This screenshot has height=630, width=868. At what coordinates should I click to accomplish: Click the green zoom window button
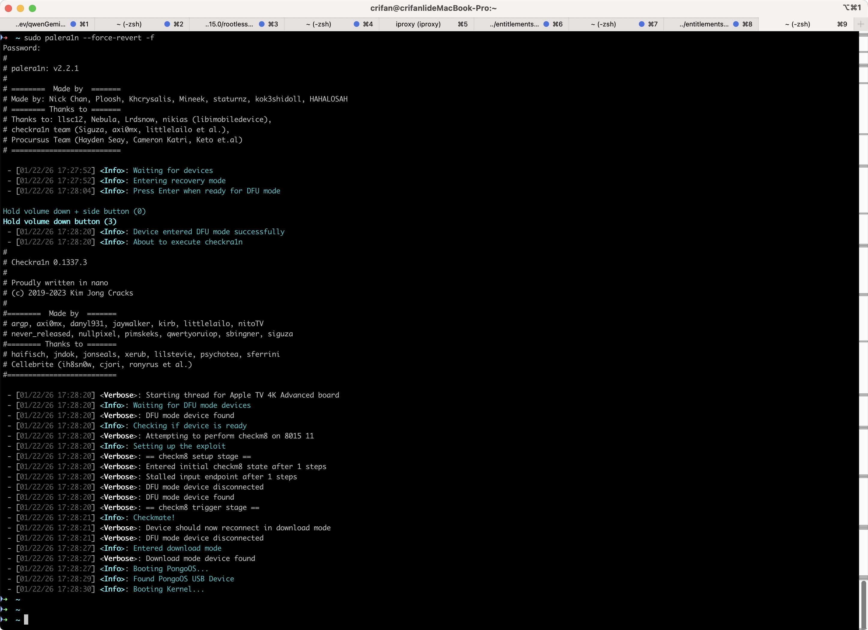(32, 8)
